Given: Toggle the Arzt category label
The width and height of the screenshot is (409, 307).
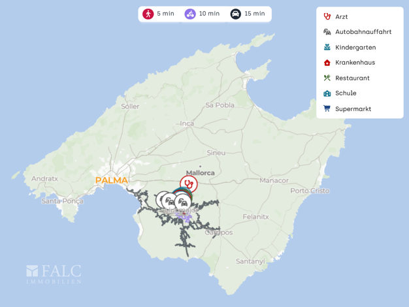Looking at the screenshot, I should pyautogui.click(x=342, y=16).
